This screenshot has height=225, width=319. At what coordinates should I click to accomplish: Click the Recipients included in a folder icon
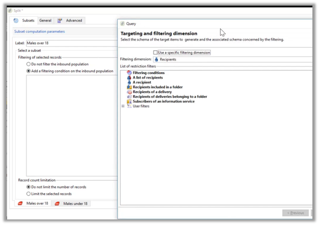tap(129, 87)
